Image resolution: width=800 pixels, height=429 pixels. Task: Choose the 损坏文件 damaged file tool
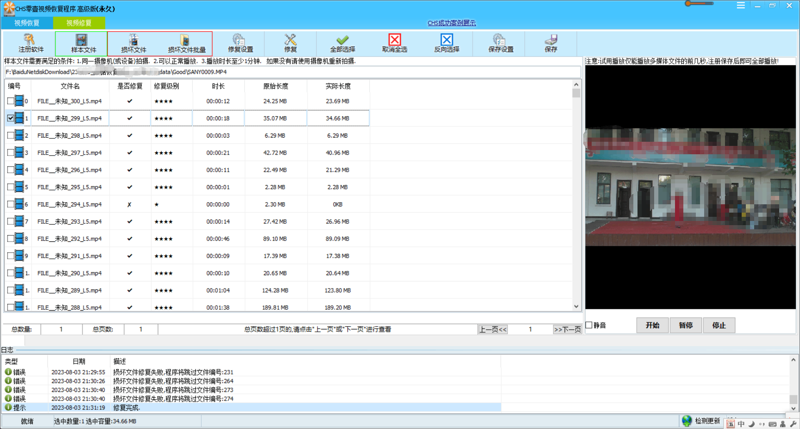(x=134, y=44)
